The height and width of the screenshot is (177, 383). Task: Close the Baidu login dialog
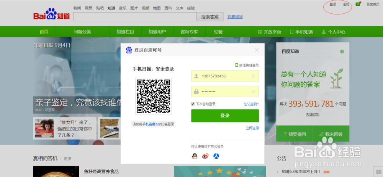257,50
